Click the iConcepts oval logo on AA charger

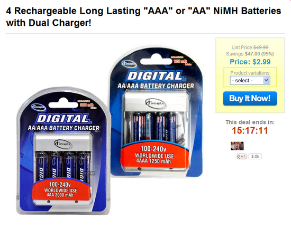[x=63, y=144]
